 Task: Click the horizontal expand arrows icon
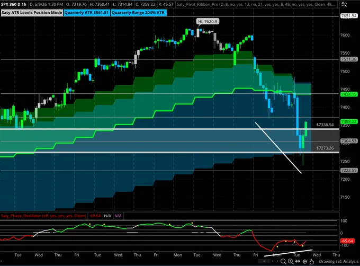coord(298,261)
